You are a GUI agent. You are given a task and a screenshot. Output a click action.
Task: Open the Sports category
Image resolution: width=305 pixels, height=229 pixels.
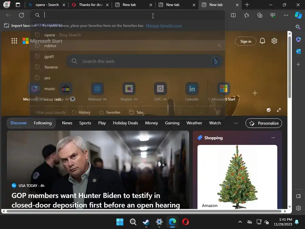(x=85, y=123)
